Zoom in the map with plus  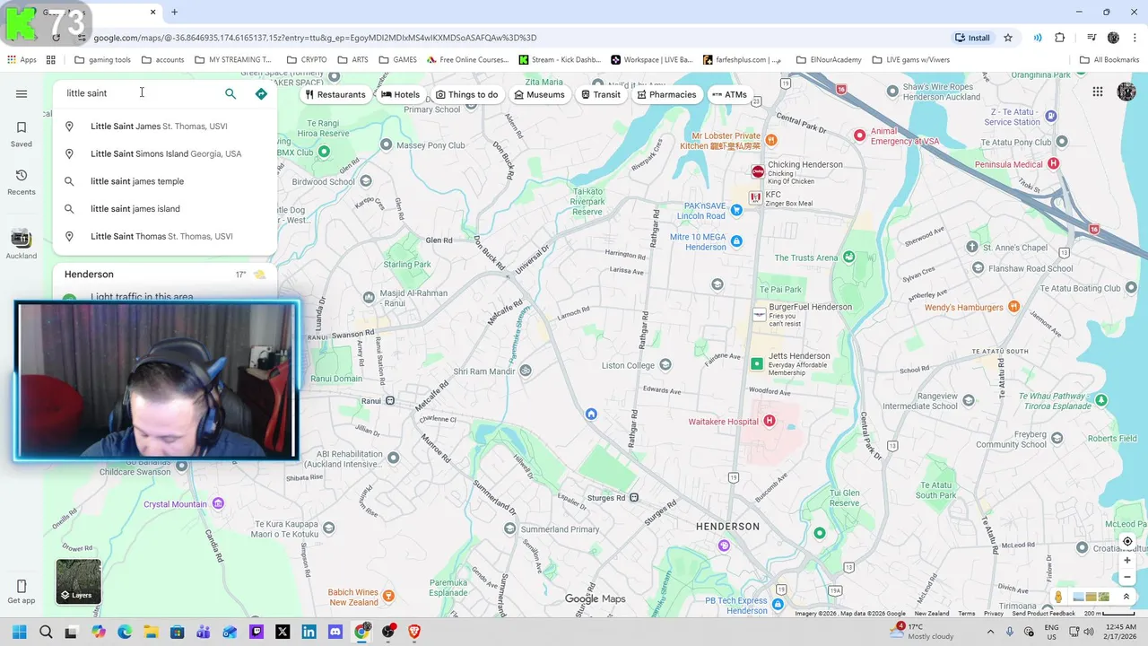pos(1127,561)
